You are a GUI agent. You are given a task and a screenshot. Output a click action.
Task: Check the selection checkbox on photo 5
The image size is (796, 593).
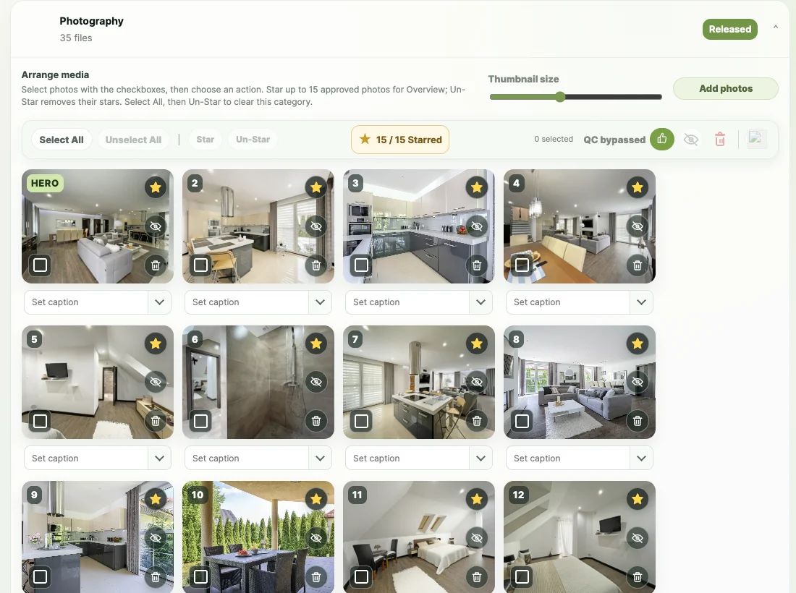pos(40,421)
